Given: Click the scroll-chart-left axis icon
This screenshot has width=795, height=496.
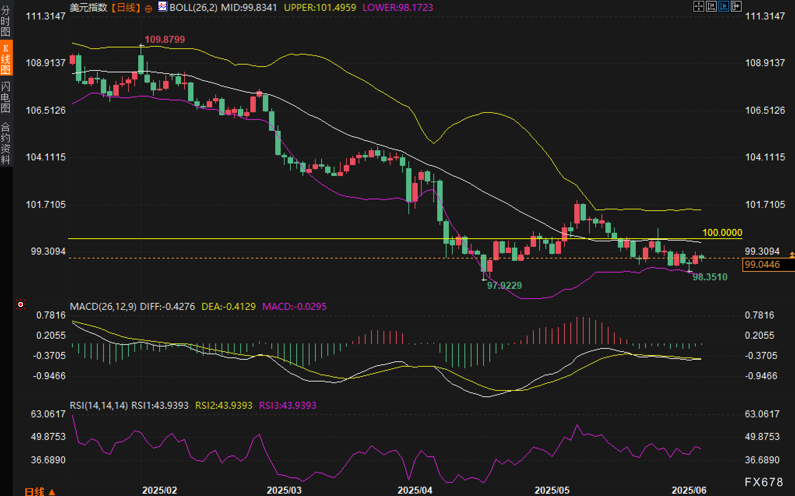Looking at the screenshot, I should pos(711,6).
